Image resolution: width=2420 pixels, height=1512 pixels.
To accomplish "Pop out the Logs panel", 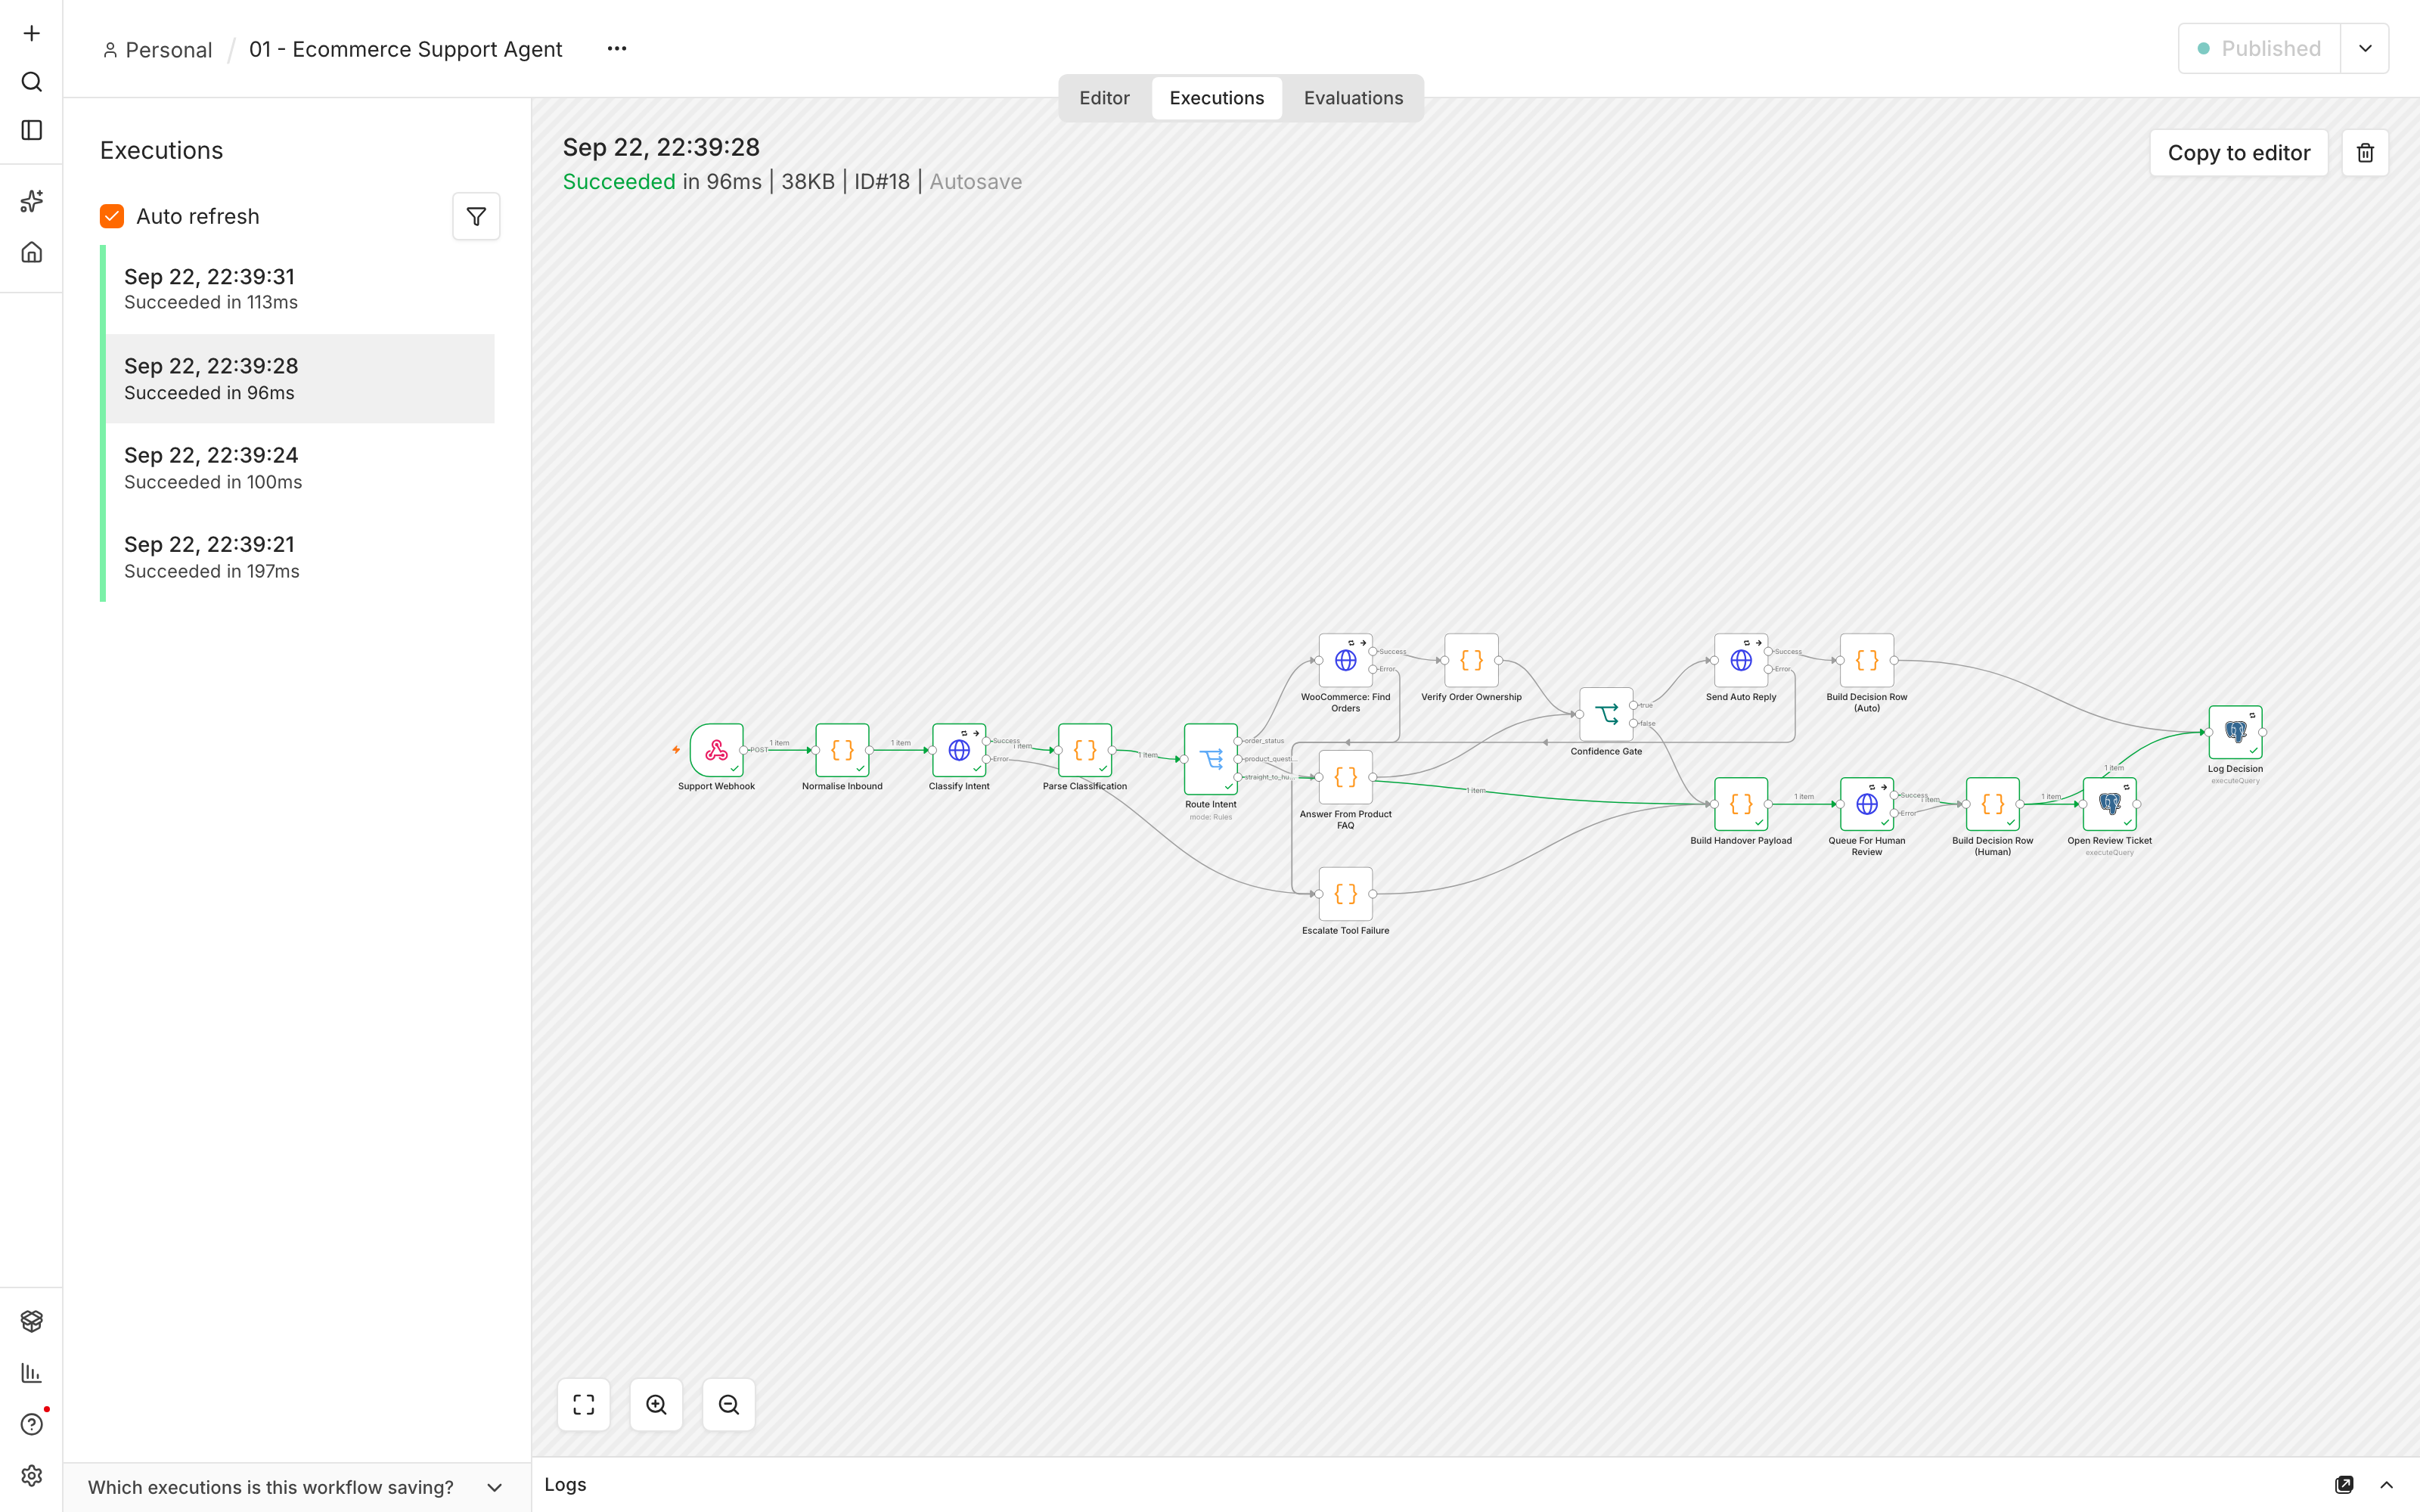I will click(x=2344, y=1485).
